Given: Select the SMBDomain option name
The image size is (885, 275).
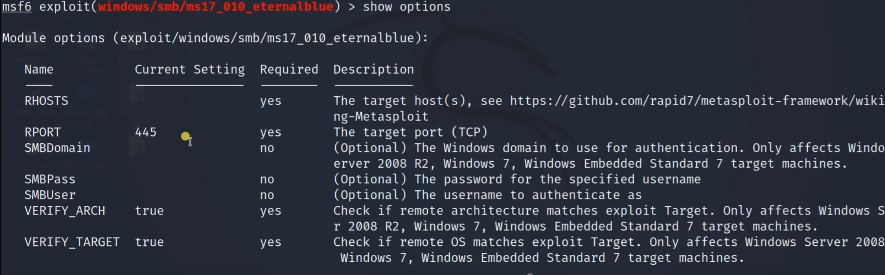Looking at the screenshot, I should (57, 148).
